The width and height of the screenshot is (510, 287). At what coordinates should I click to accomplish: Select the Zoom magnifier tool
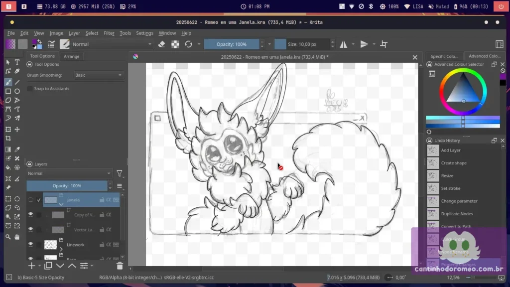point(8,237)
